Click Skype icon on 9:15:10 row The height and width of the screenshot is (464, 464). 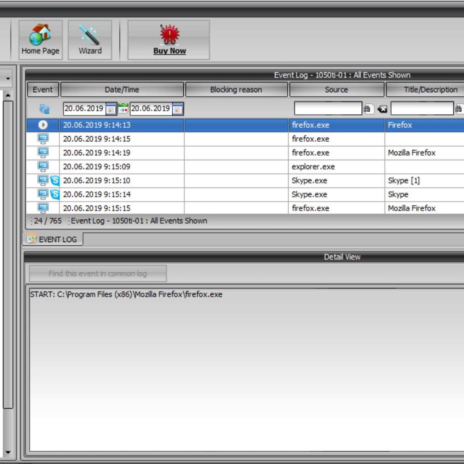55,180
